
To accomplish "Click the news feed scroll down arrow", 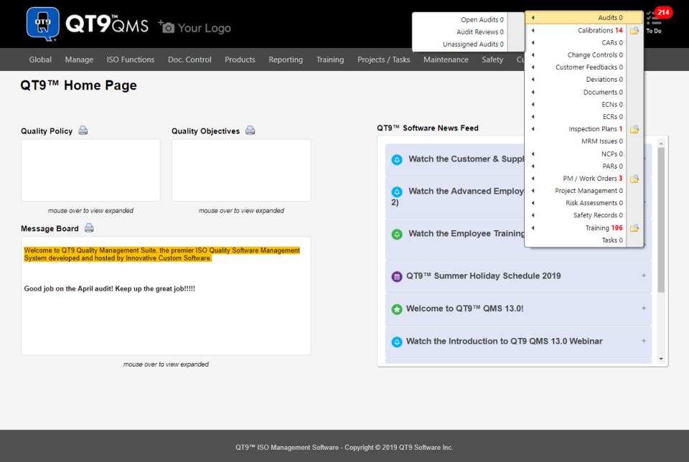I will click(661, 359).
